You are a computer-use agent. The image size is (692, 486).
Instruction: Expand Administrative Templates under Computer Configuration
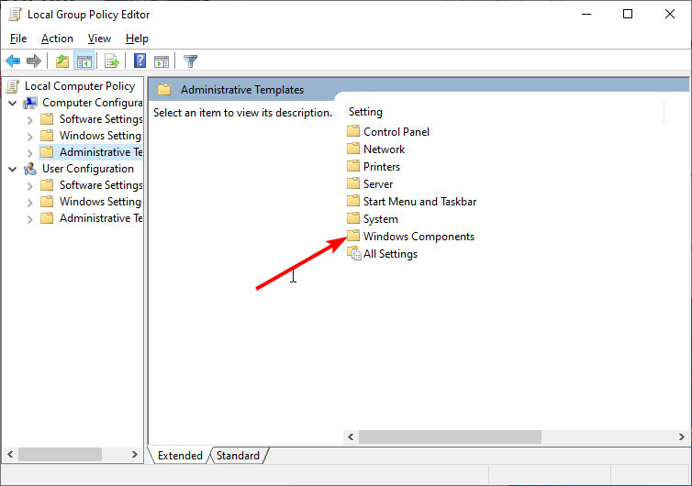click(x=29, y=153)
